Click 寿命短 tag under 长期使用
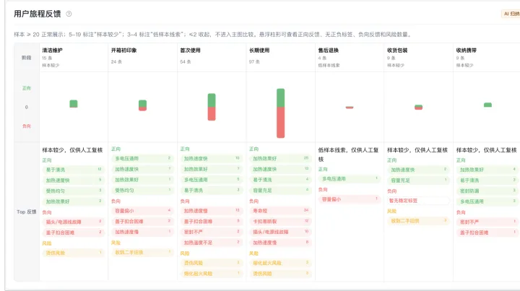Image resolution: width=520 pixels, height=291 pixels. click(280, 211)
